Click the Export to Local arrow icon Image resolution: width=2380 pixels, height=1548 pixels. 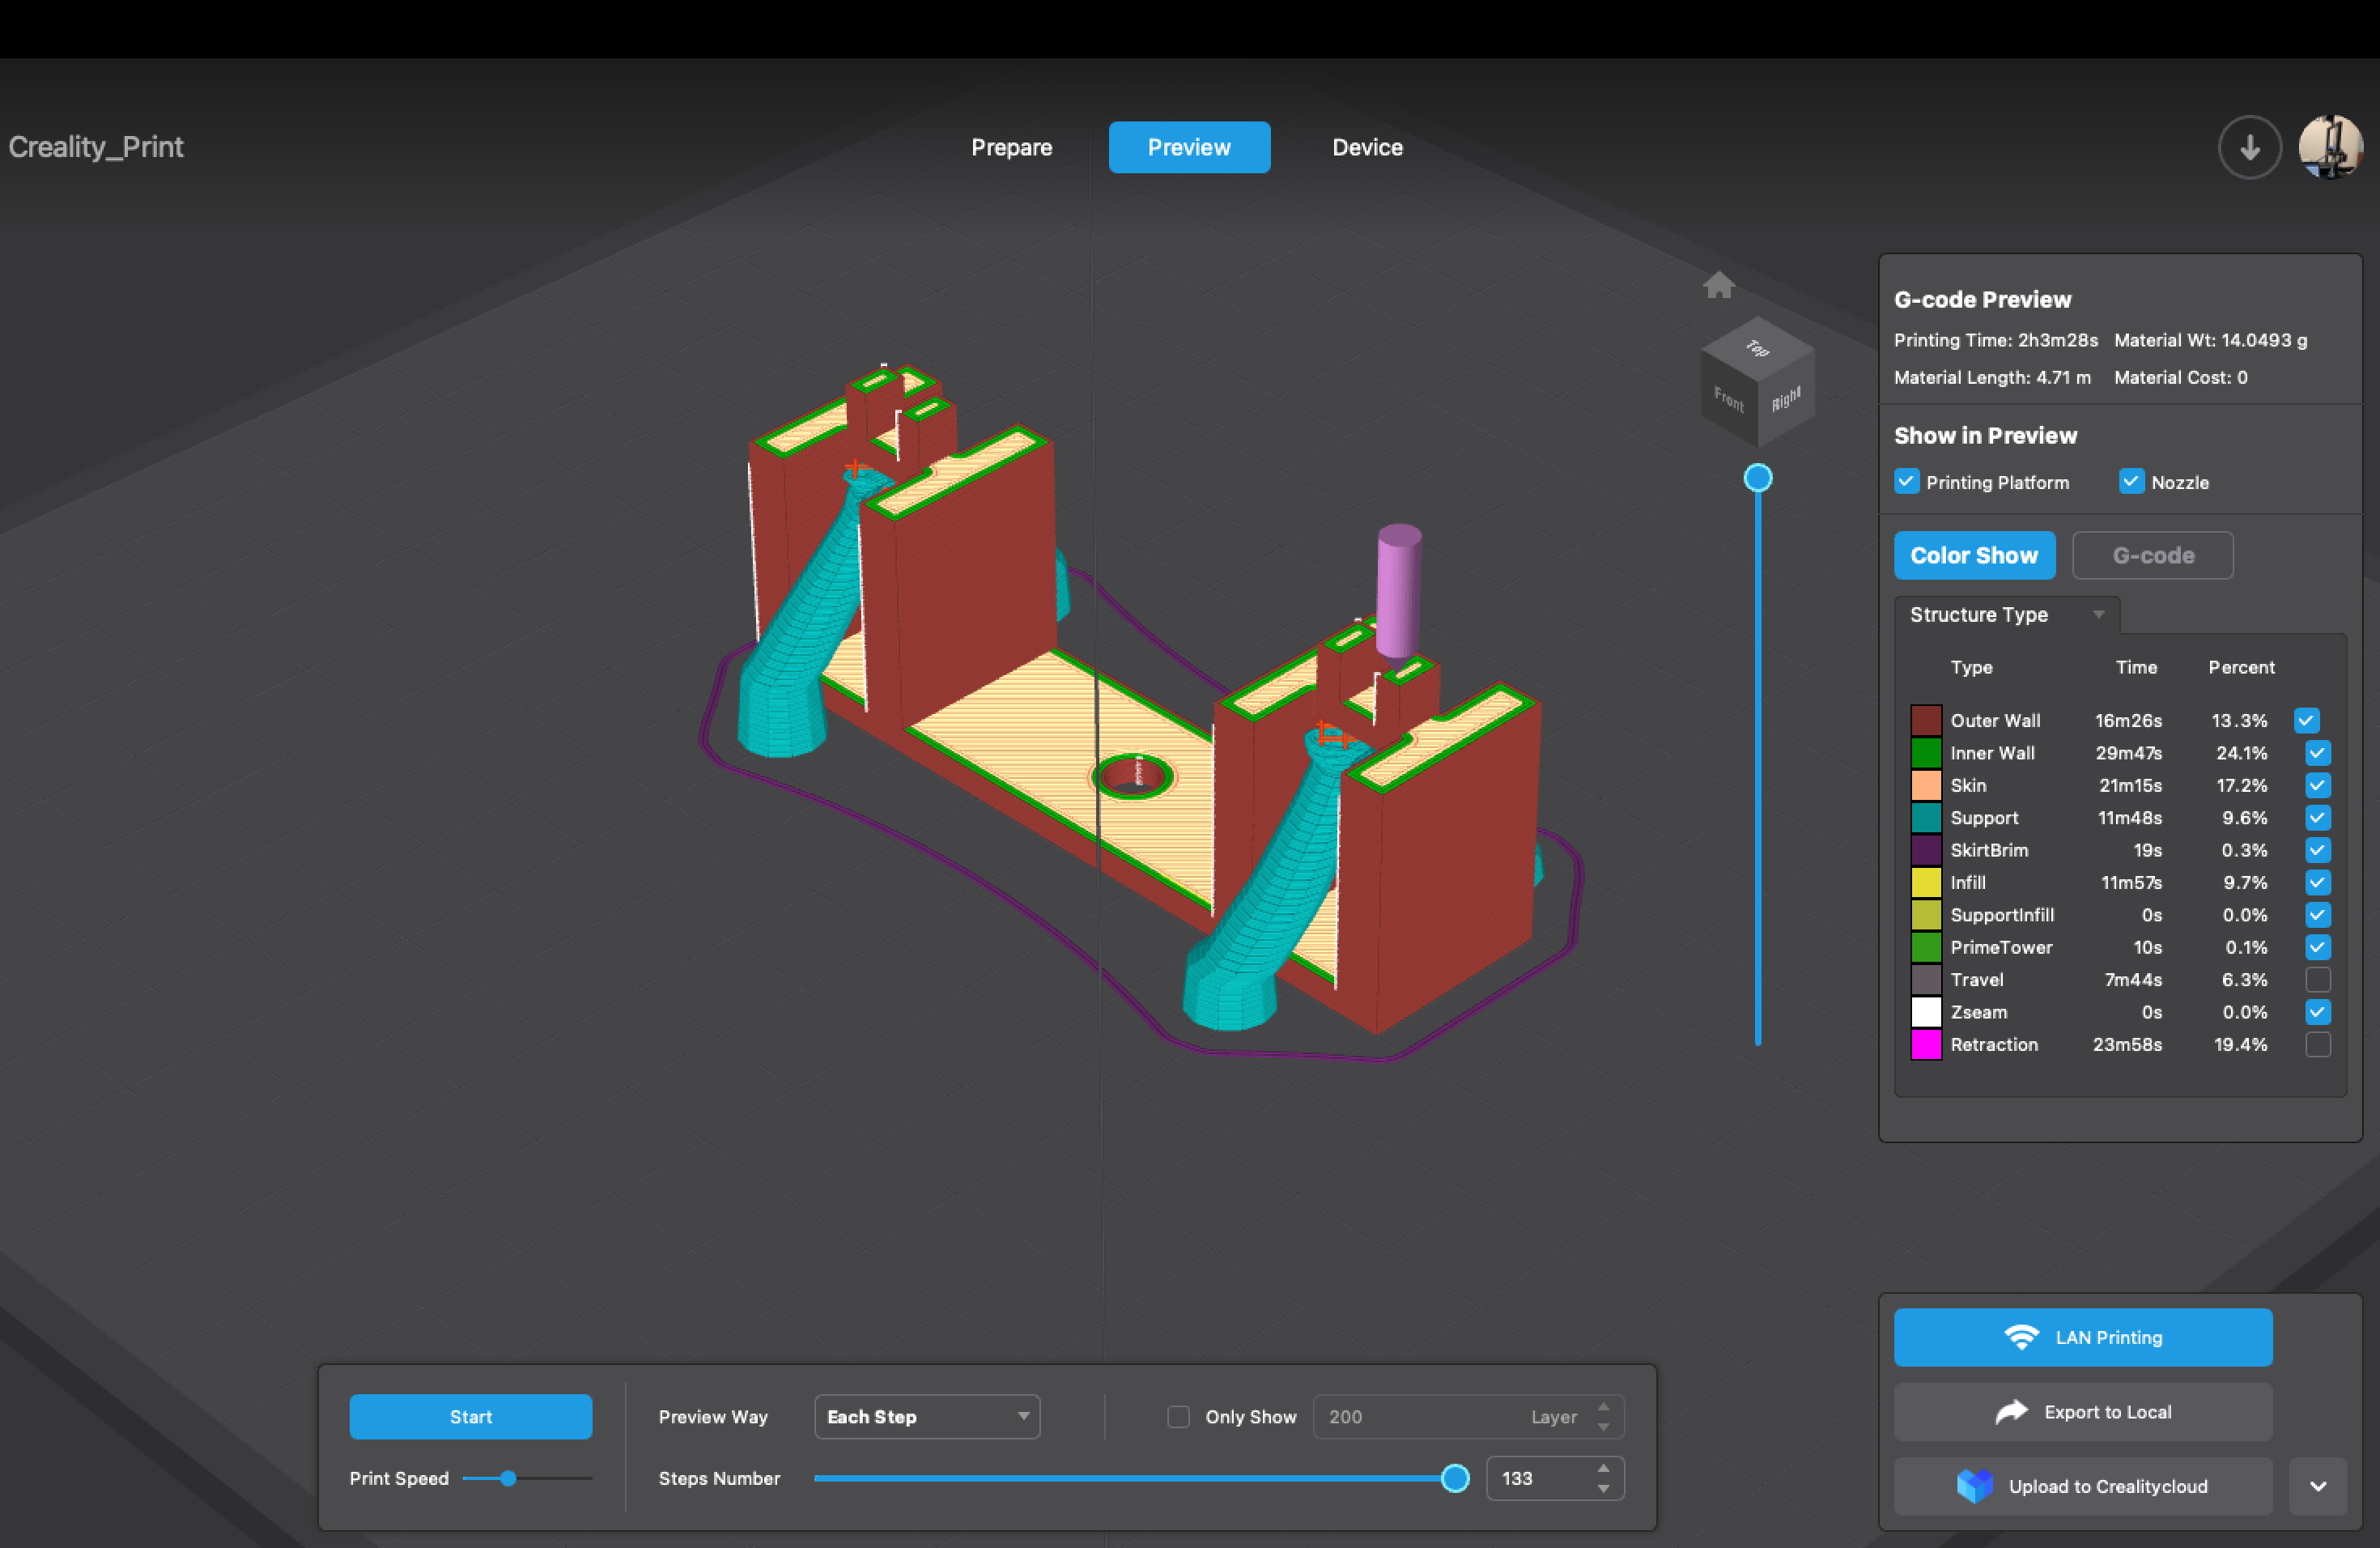(x=2011, y=1412)
